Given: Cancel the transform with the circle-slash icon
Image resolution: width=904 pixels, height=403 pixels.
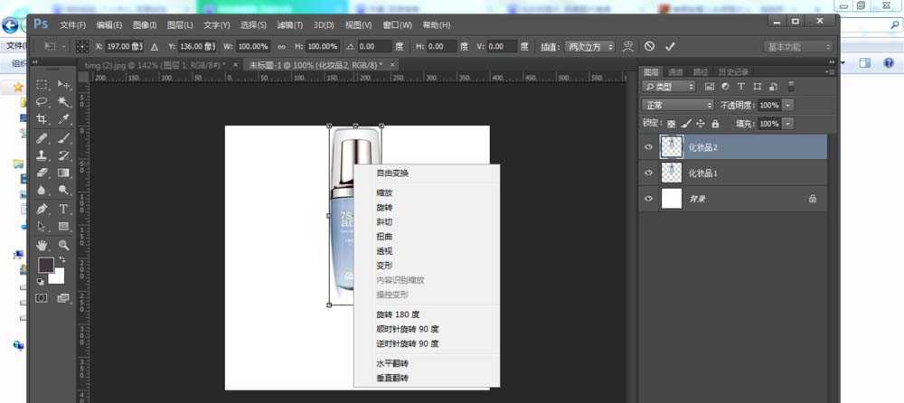Looking at the screenshot, I should pyautogui.click(x=649, y=46).
